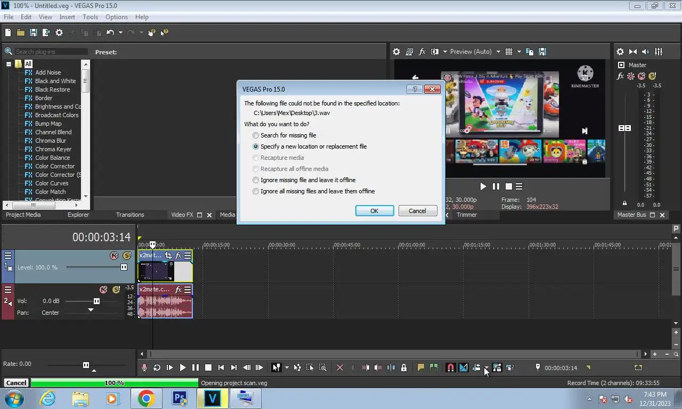Image resolution: width=682 pixels, height=409 pixels.
Task: Click the lock event padlock icon
Action: tap(404, 367)
